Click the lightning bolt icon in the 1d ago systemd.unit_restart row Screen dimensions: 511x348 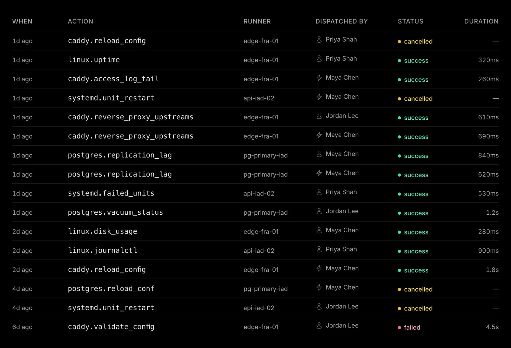(x=319, y=97)
